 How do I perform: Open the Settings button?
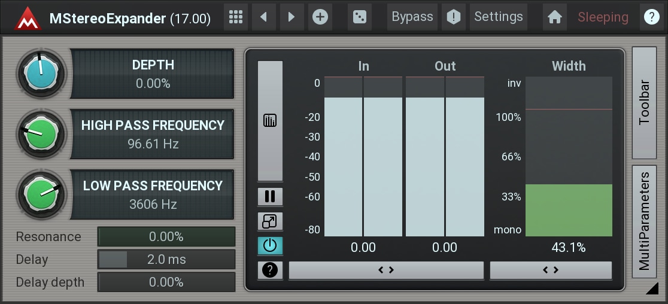point(499,17)
